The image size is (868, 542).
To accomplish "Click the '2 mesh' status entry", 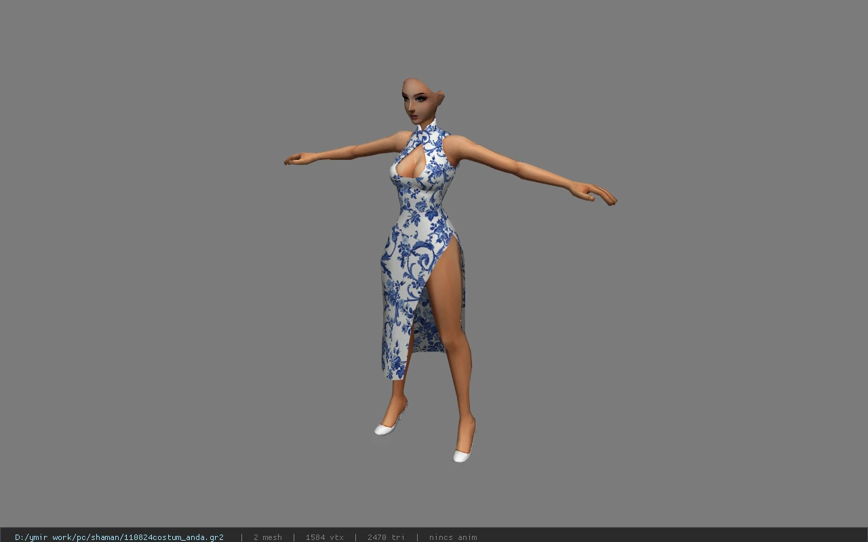I will pyautogui.click(x=267, y=537).
